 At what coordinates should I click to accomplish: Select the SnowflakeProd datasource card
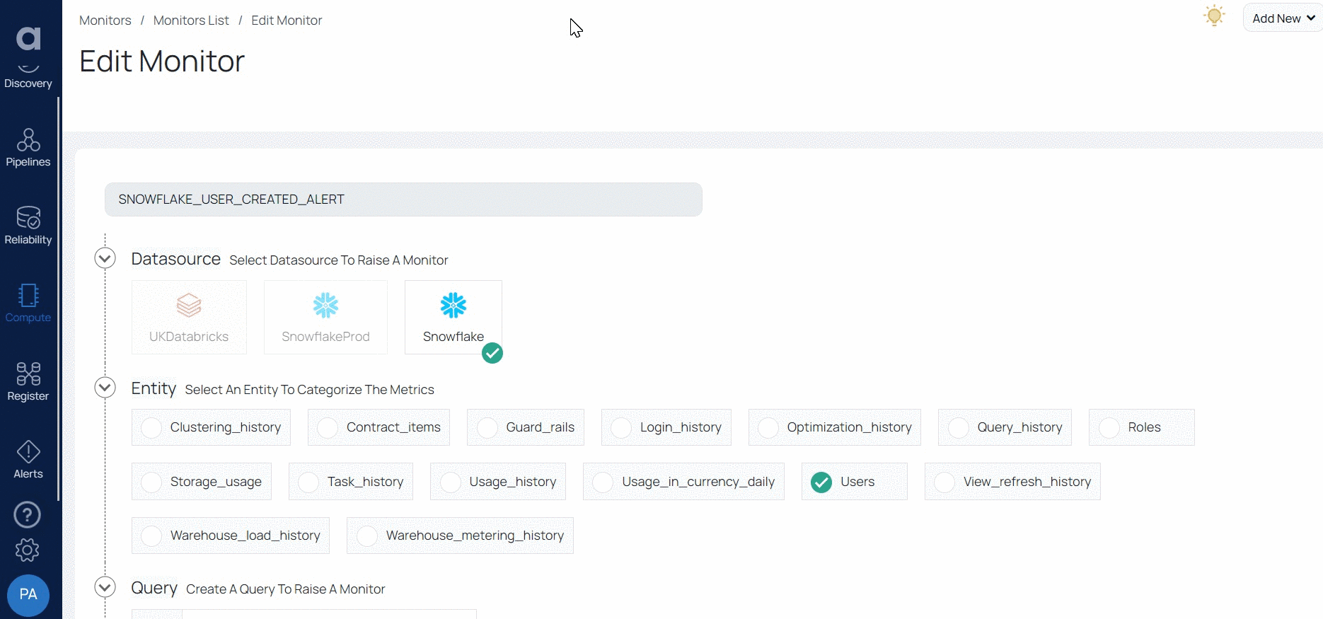click(325, 317)
